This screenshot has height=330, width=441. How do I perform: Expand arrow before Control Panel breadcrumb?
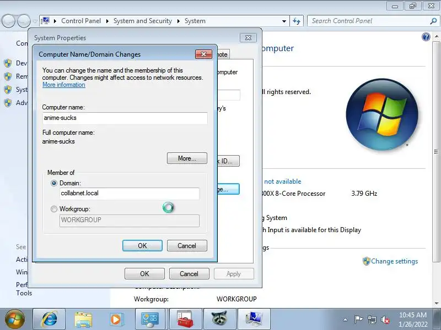(55, 21)
